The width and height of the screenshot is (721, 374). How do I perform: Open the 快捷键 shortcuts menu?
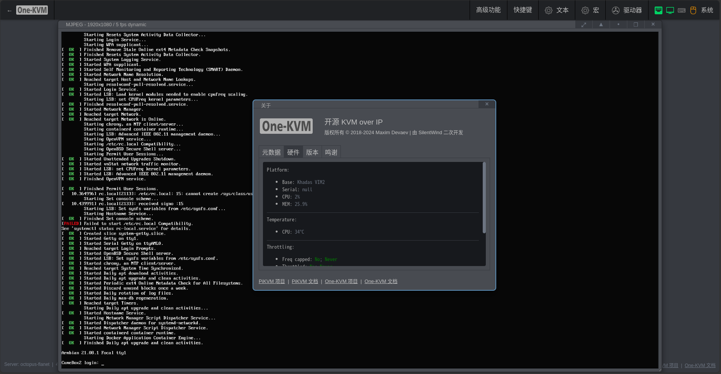tap(523, 10)
